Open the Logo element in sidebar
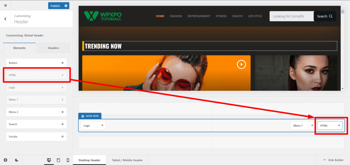Screen dimensions: 350x165 pyautogui.click(x=36, y=88)
